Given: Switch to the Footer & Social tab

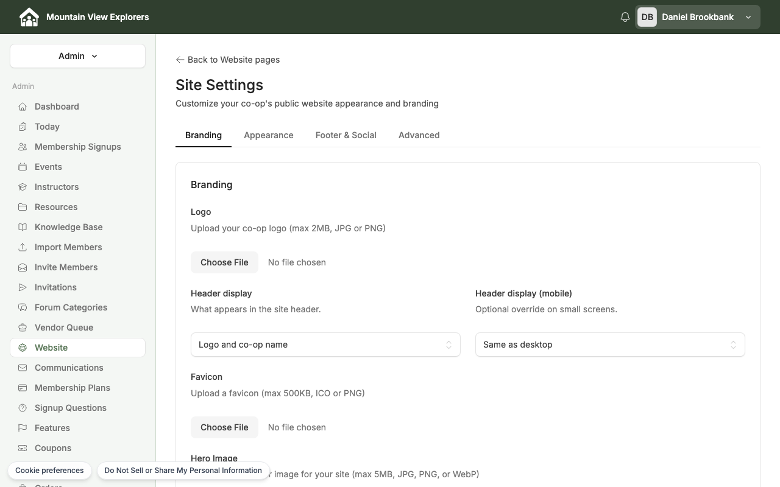Looking at the screenshot, I should (x=346, y=135).
